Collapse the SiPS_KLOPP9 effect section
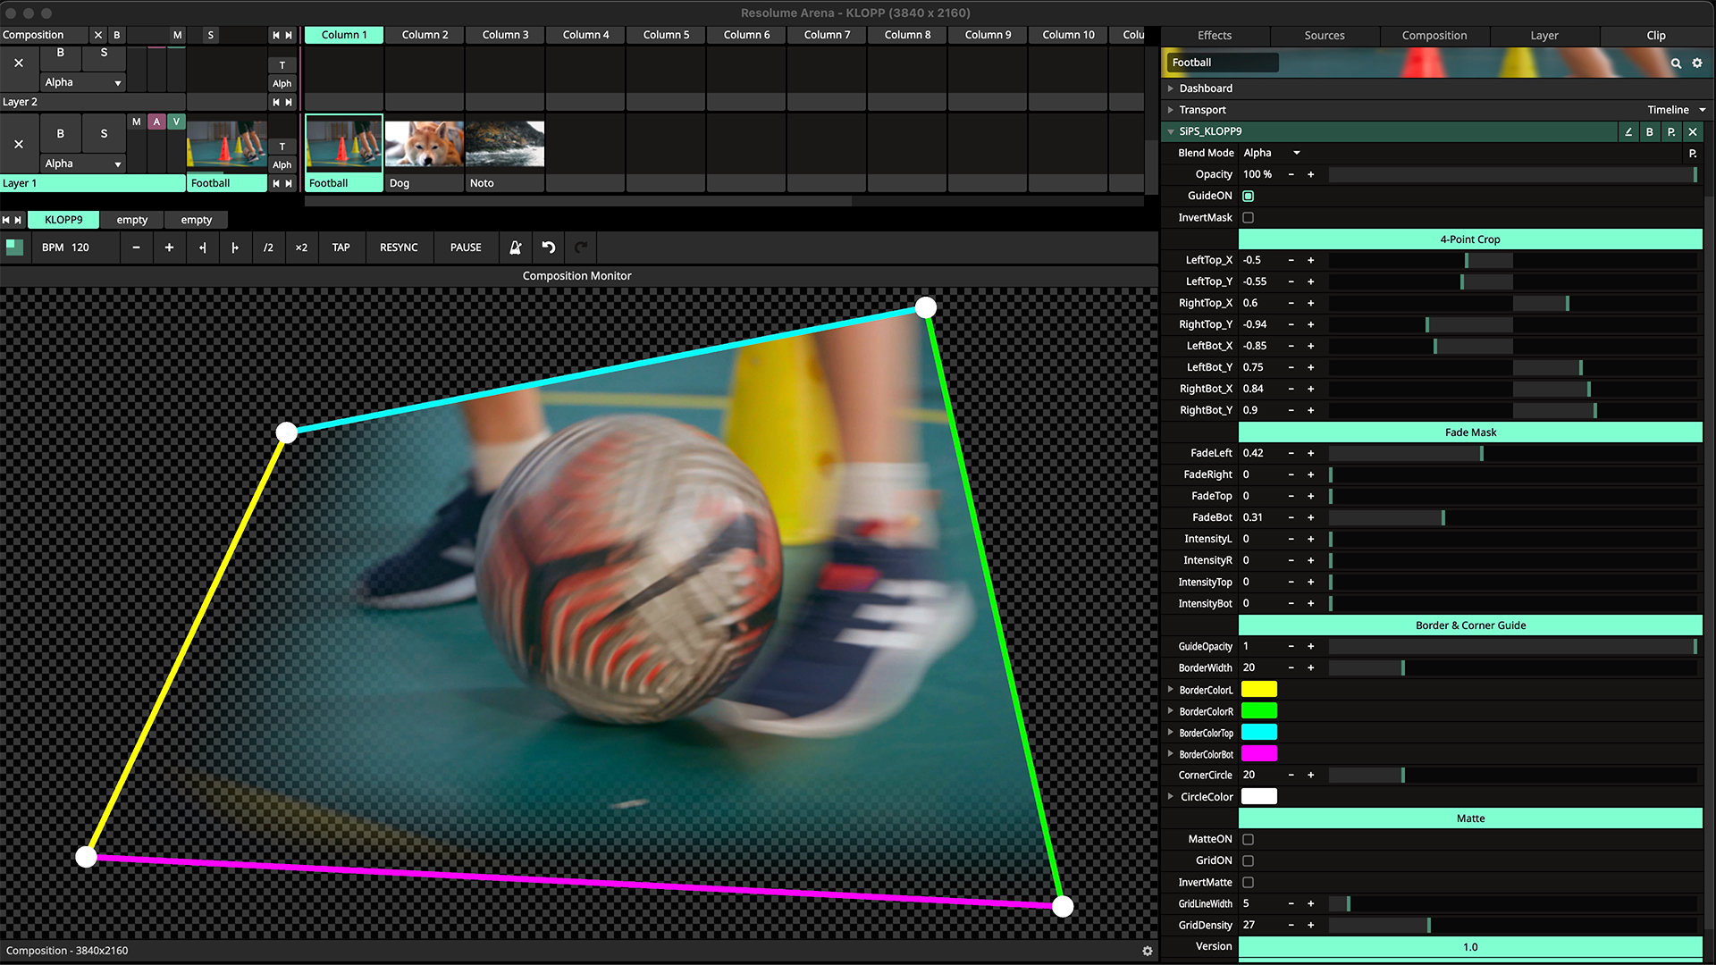 pos(1170,131)
